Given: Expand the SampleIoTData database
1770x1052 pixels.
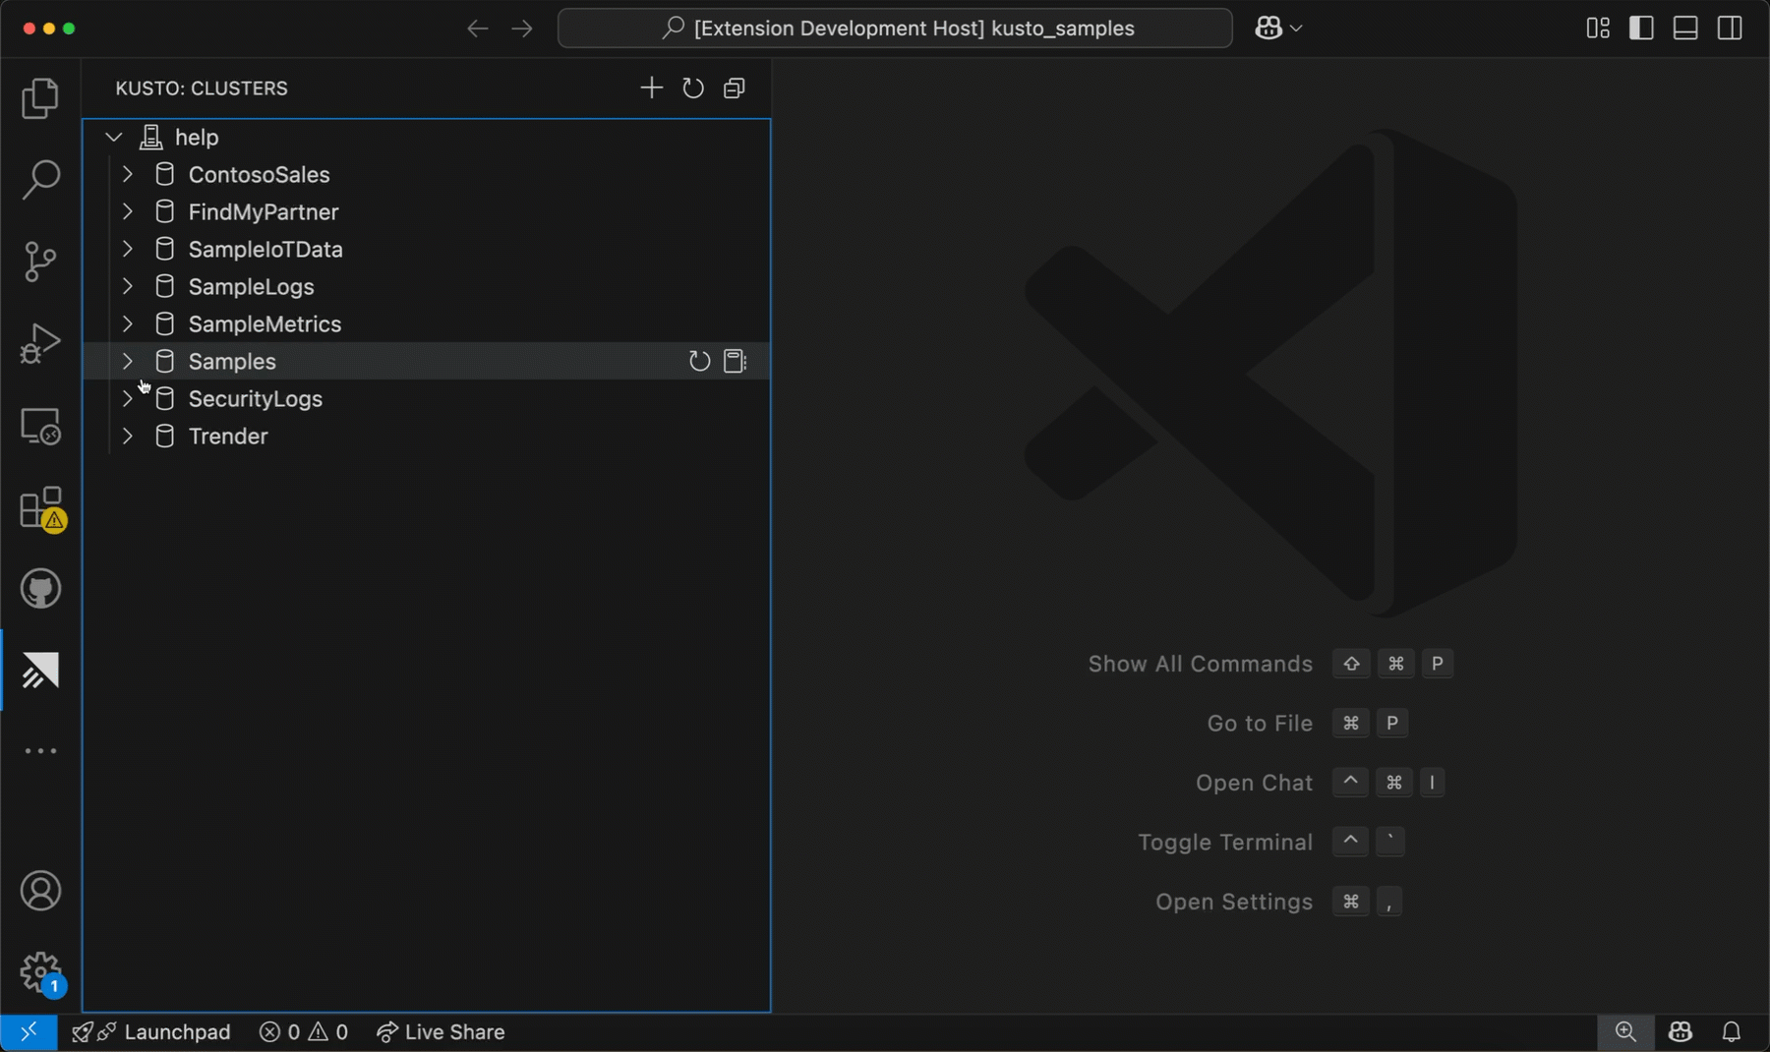Looking at the screenshot, I should (128, 250).
